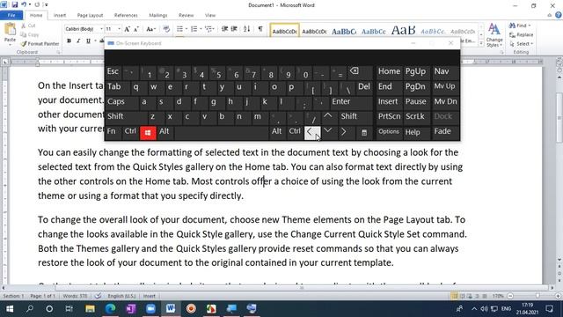Click Words count in status bar
The width and height of the screenshot is (563, 317).
point(75,296)
